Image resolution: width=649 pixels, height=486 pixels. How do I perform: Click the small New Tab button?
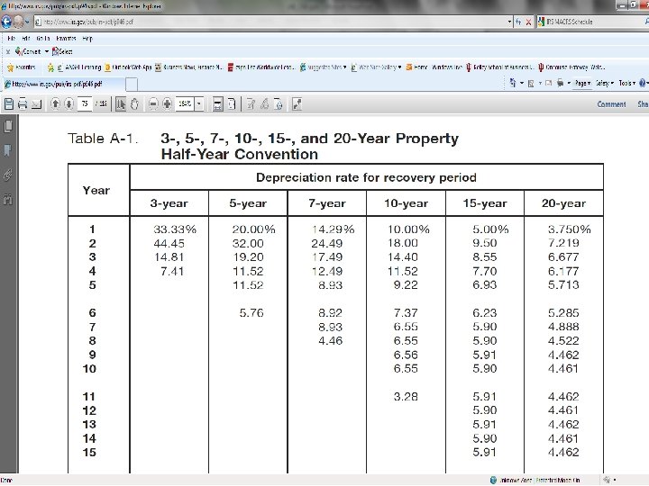(x=132, y=85)
